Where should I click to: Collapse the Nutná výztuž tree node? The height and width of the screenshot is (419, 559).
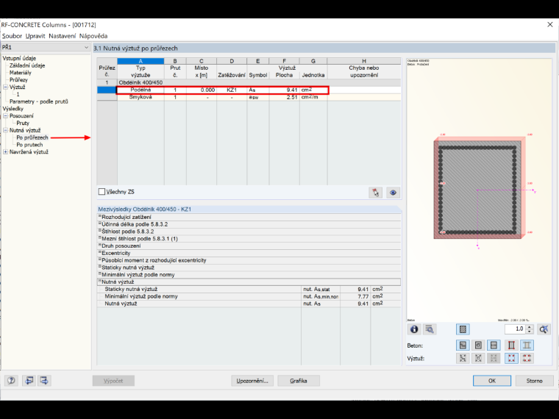(x=5, y=130)
